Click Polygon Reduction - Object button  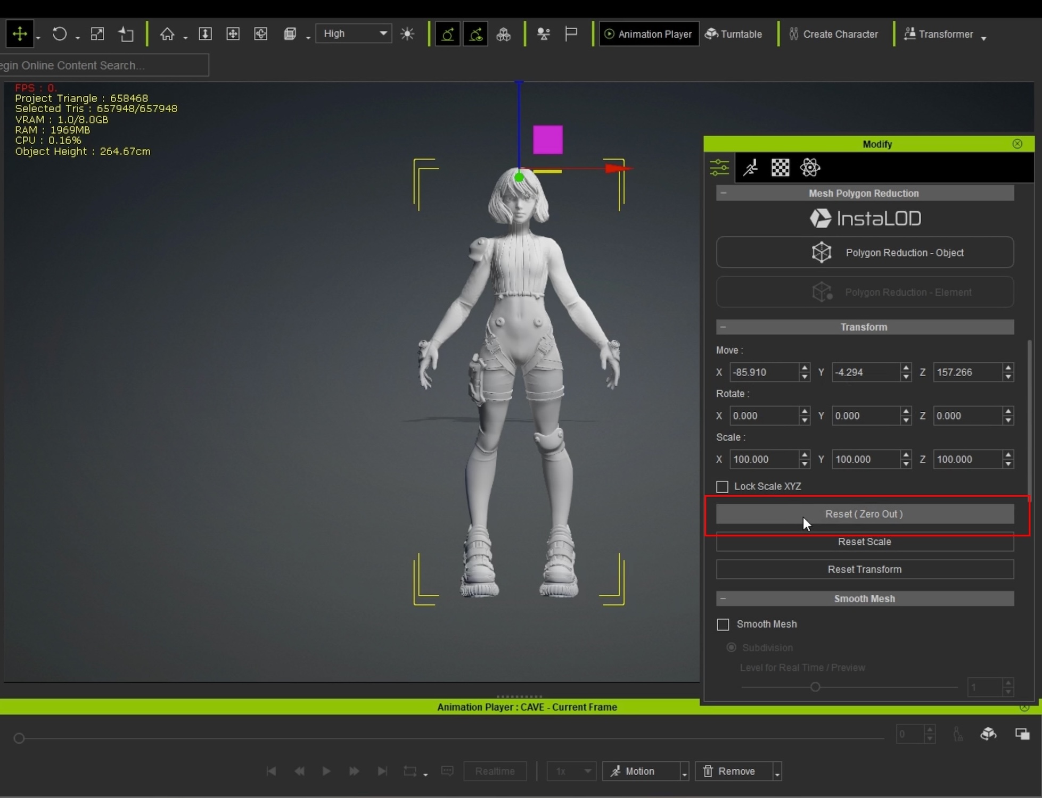[x=864, y=253]
